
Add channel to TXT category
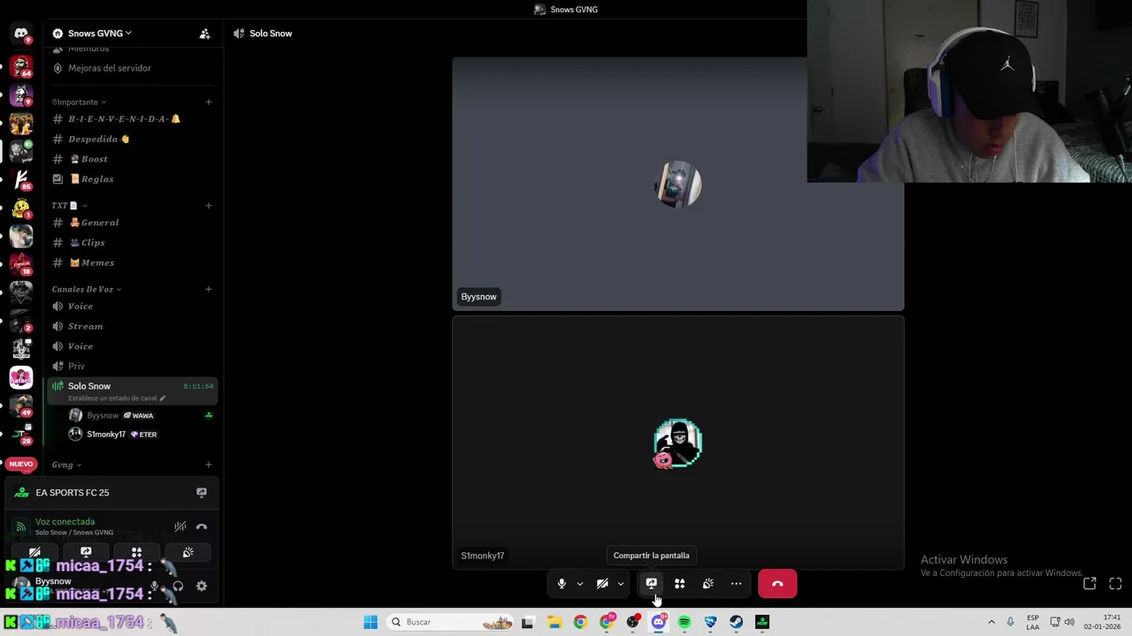click(x=209, y=205)
